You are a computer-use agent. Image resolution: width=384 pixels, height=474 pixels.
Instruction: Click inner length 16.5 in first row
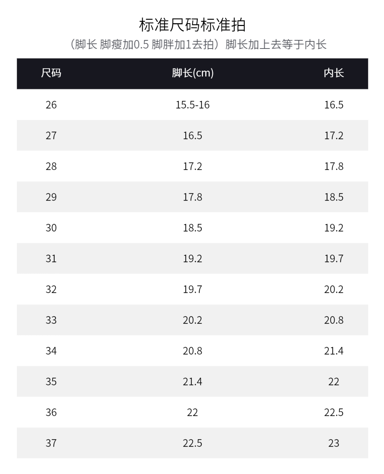333,105
